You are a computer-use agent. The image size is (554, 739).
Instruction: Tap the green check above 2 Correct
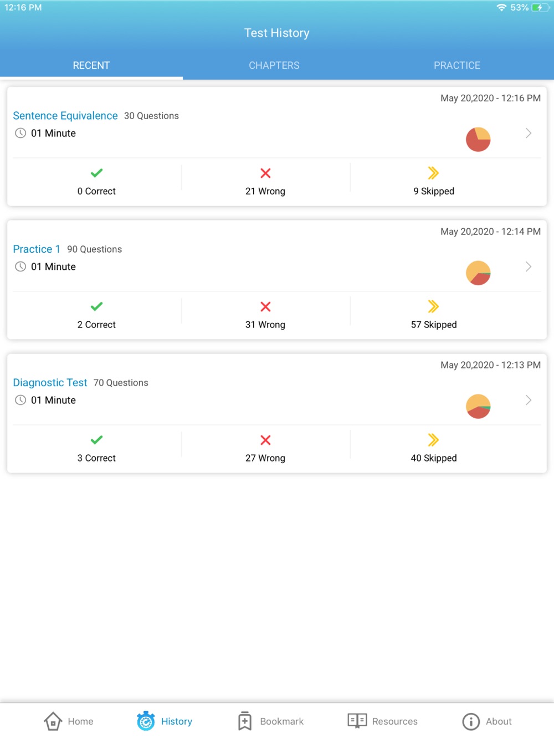96,306
